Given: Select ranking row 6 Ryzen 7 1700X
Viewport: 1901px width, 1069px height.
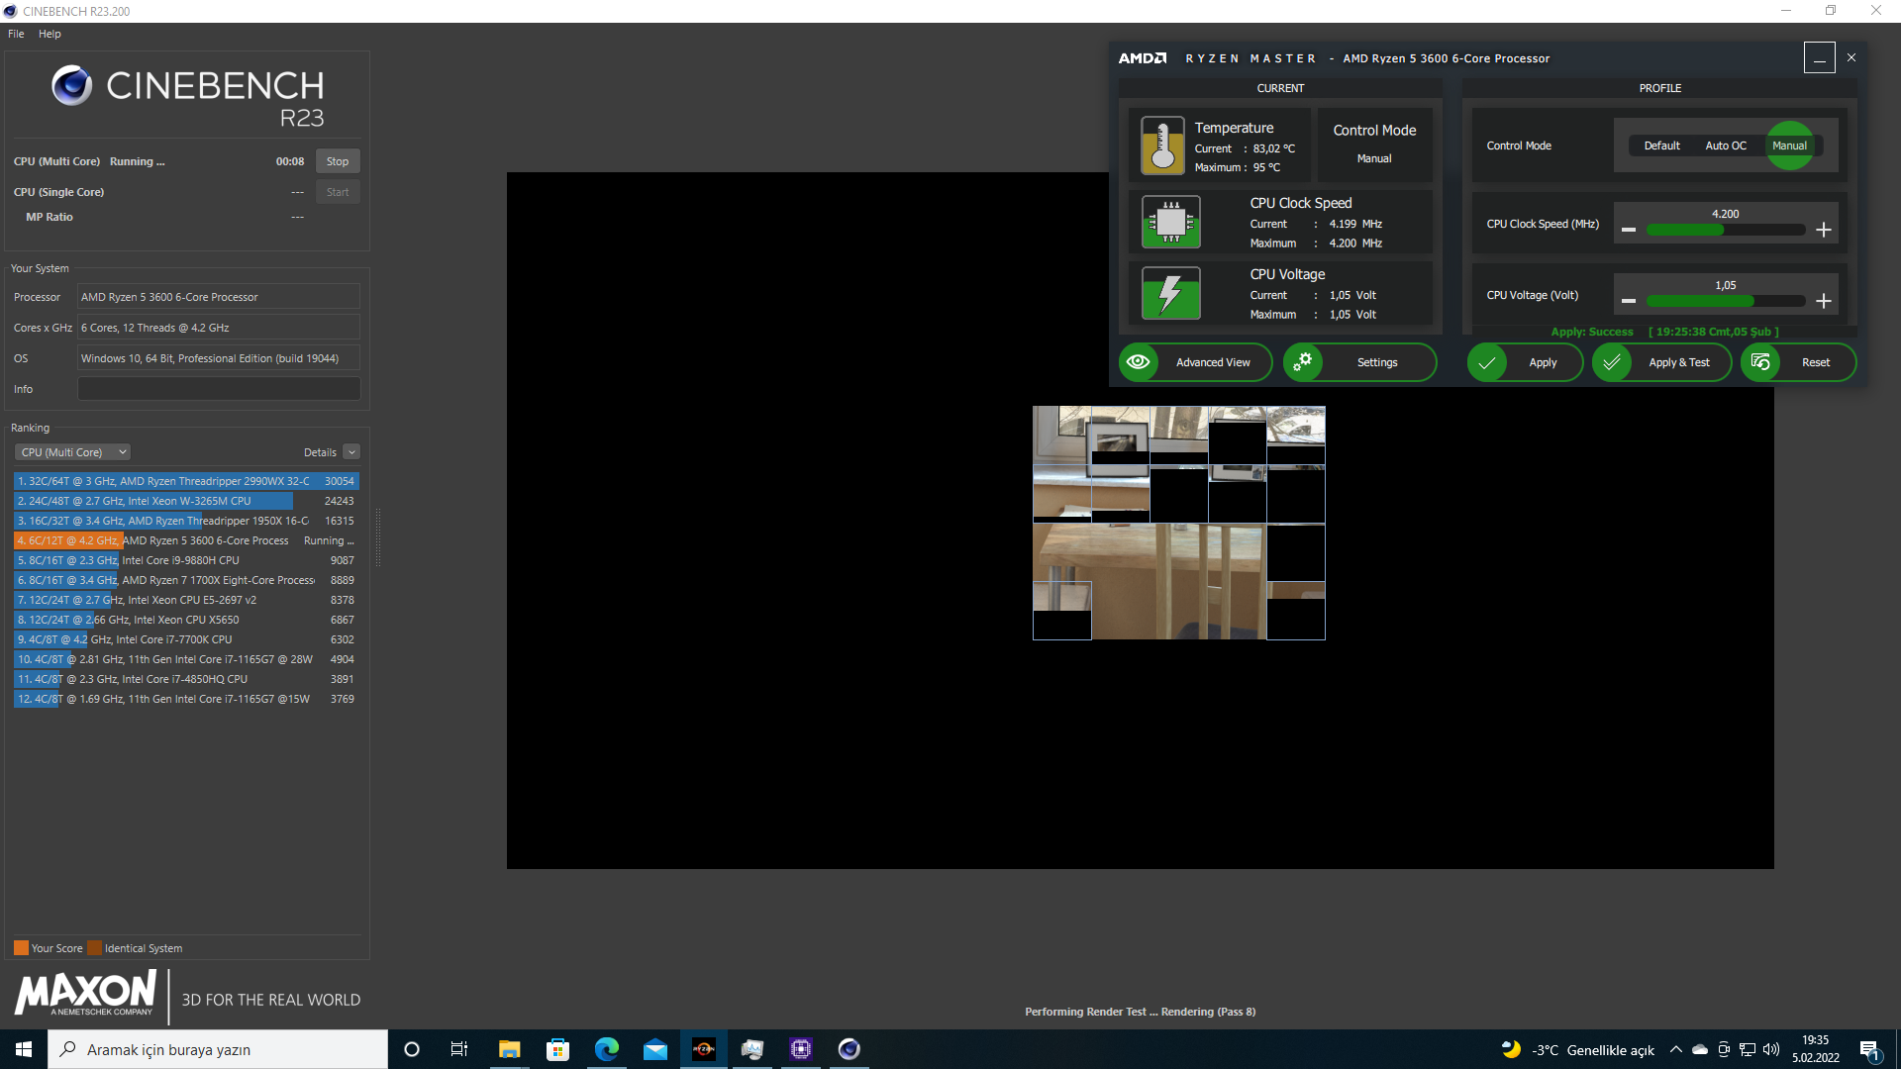Looking at the screenshot, I should (186, 580).
